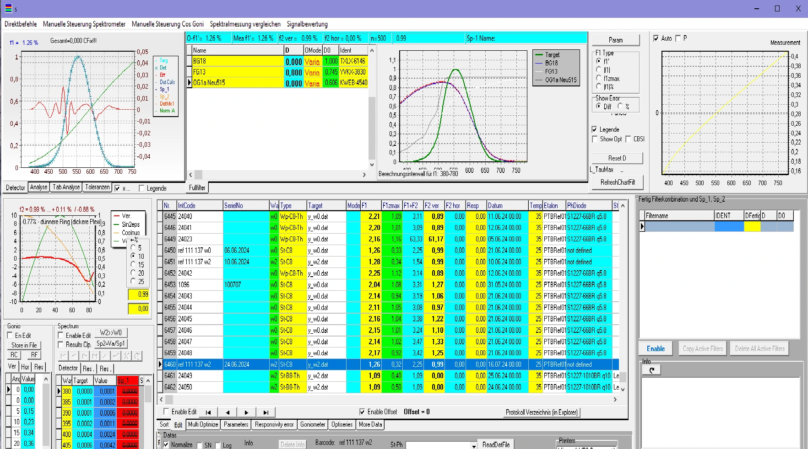Check the En Edit checkbox in Gonio
The image size is (808, 449).
coord(10,335)
